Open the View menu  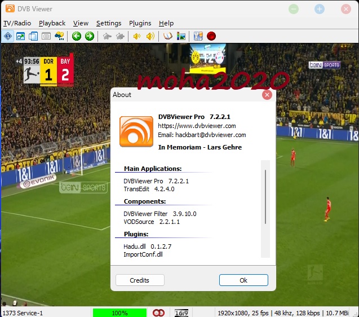pyautogui.click(x=81, y=23)
